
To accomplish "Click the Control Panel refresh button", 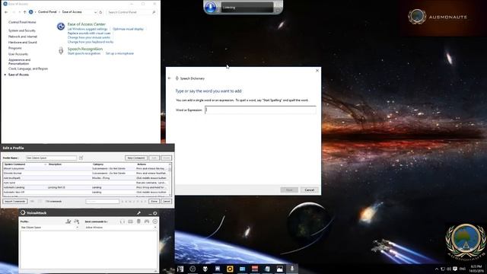I will point(100,12).
